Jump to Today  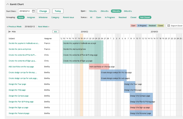pos(58,11)
